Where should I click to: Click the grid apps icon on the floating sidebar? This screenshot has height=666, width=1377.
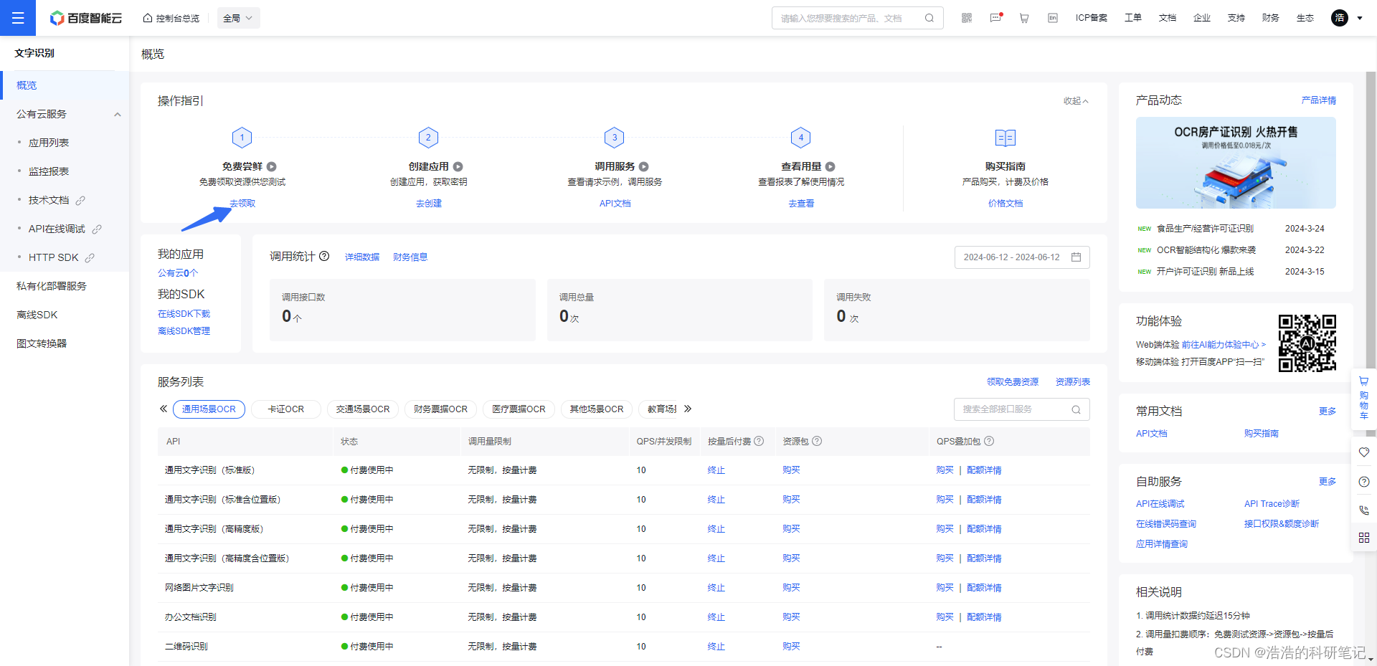tap(1364, 538)
